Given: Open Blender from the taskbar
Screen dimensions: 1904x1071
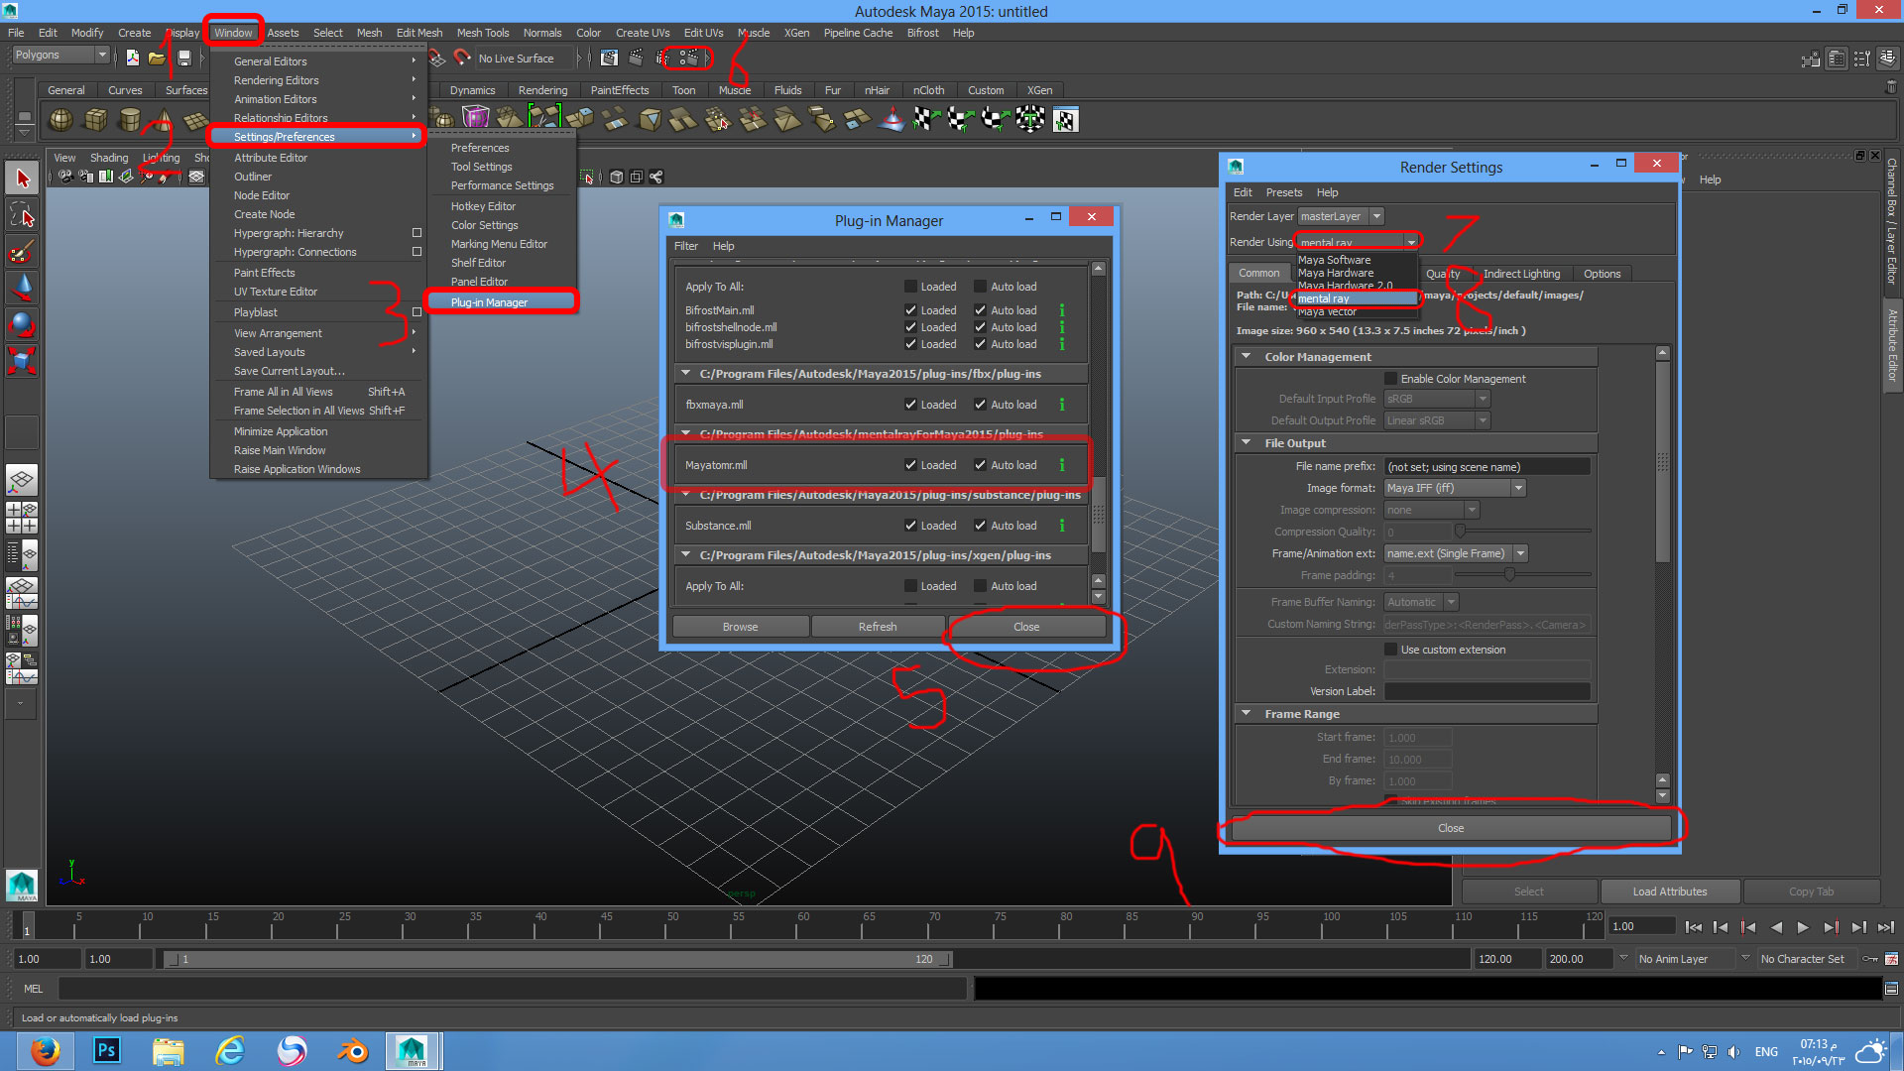Looking at the screenshot, I should click(x=352, y=1050).
